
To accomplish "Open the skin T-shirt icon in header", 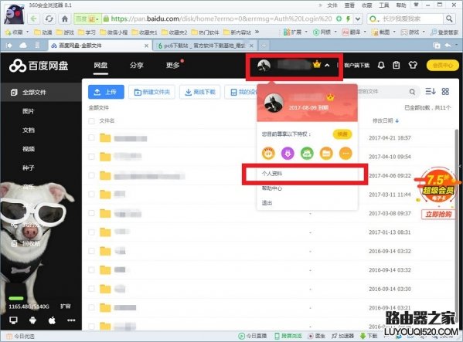I will pyautogui.click(x=413, y=65).
